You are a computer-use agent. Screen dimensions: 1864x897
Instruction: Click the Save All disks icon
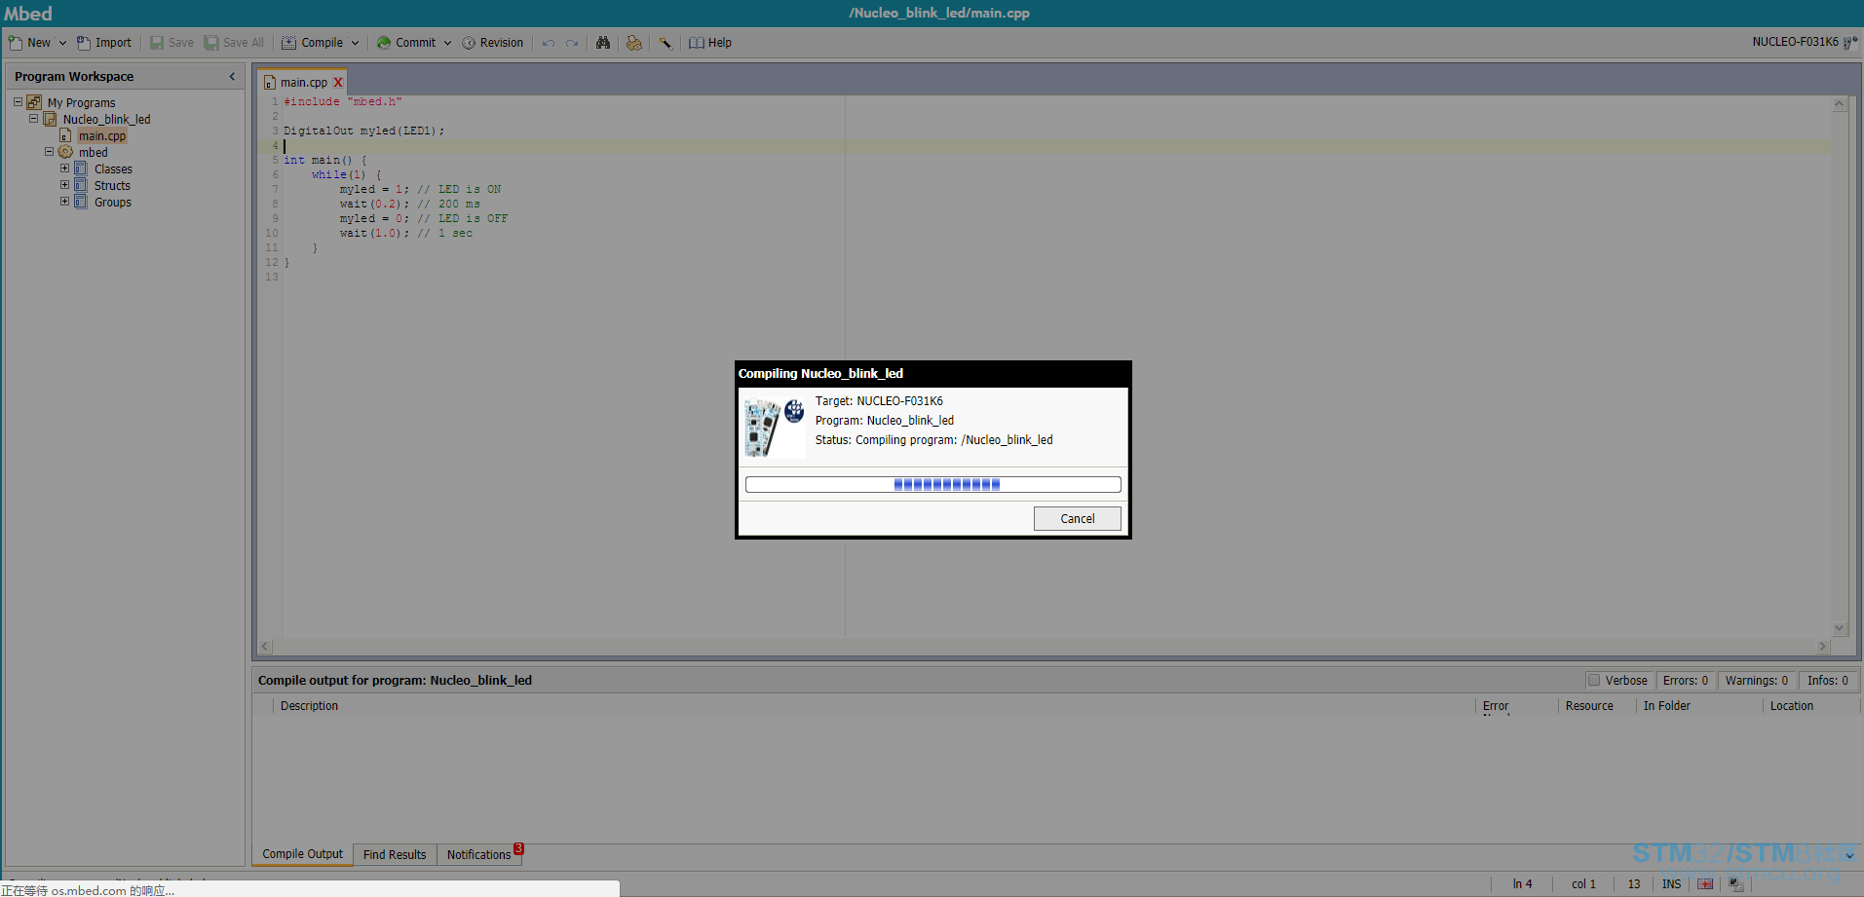(211, 43)
